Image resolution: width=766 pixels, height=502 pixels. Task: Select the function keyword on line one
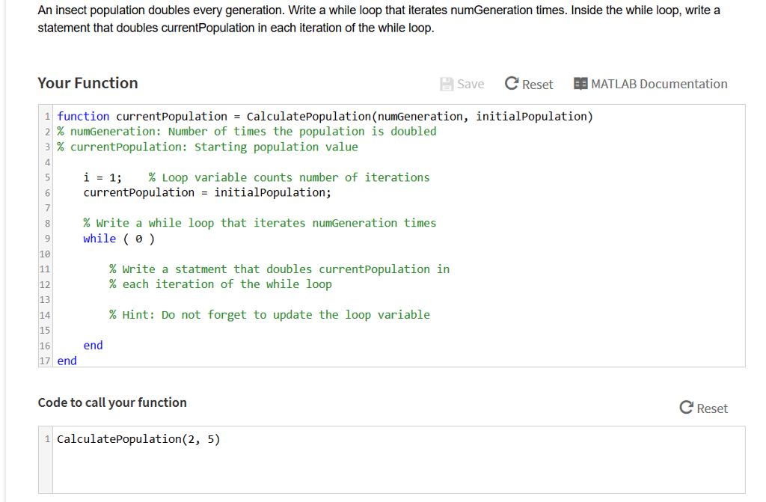click(83, 116)
